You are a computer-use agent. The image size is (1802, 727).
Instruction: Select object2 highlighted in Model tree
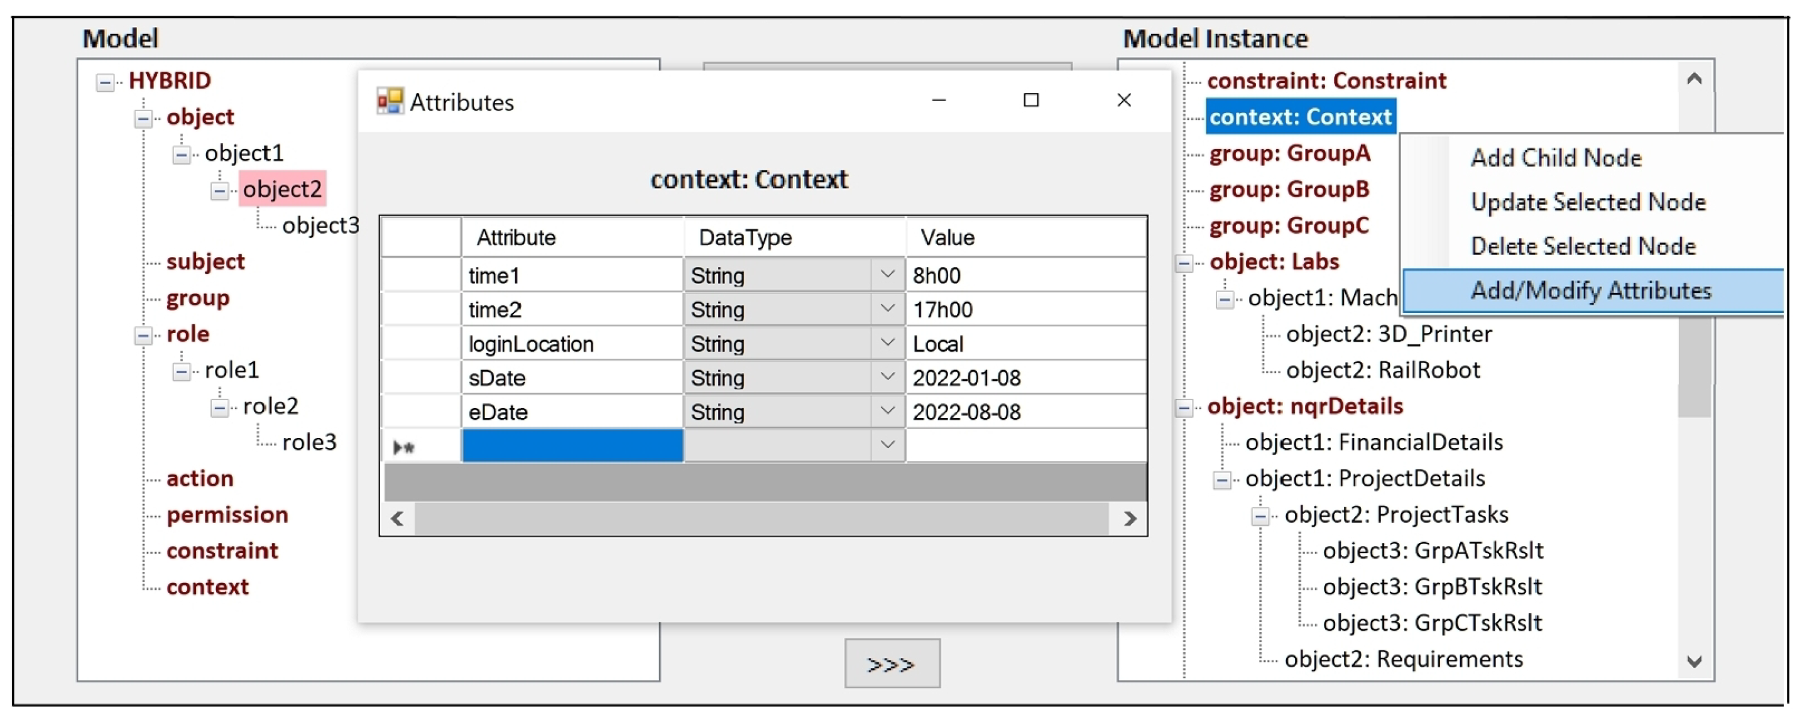282,190
